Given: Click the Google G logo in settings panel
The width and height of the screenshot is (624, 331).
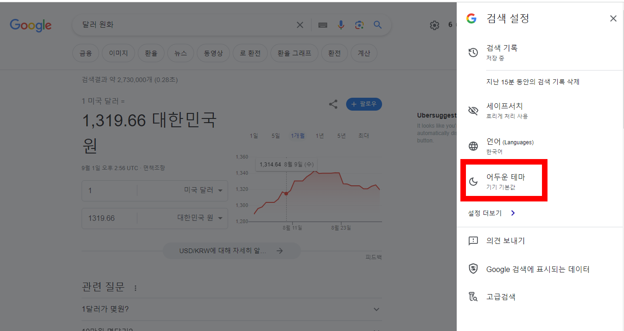Looking at the screenshot, I should tap(471, 18).
